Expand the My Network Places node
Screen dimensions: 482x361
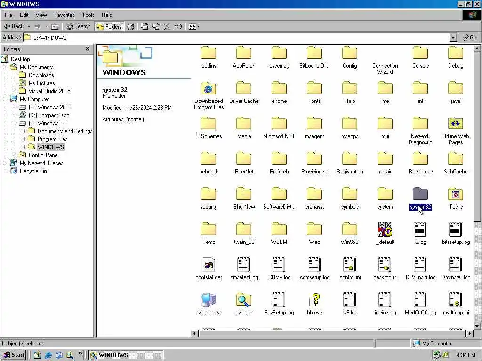(5, 163)
